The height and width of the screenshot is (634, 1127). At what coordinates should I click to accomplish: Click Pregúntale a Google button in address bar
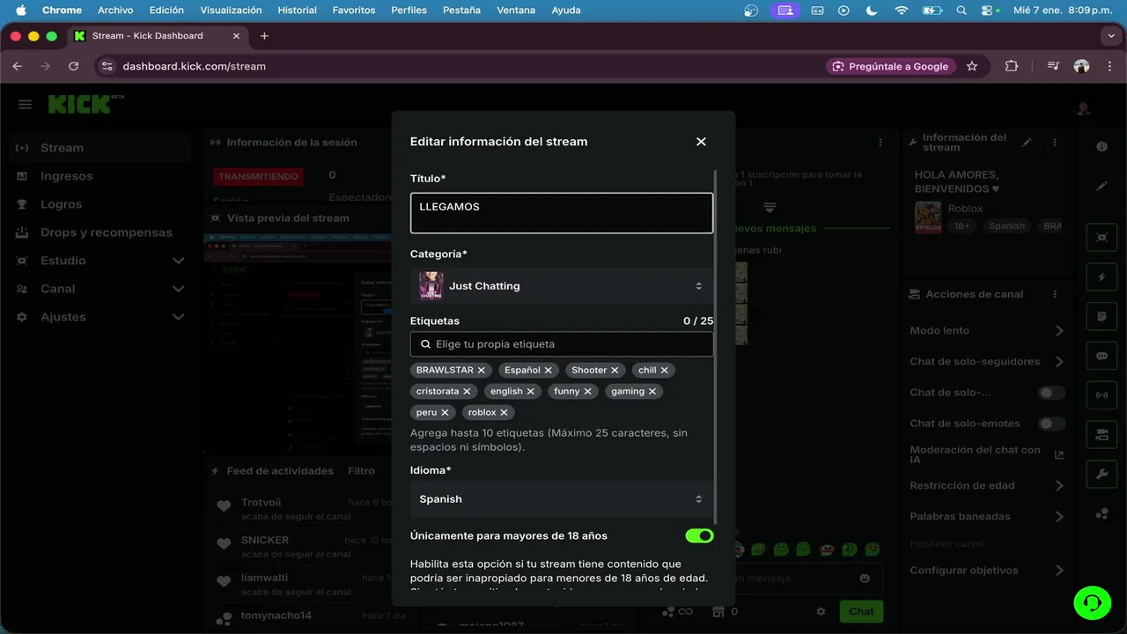coord(890,66)
